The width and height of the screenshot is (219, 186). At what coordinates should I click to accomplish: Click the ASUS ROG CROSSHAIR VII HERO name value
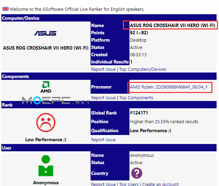172,25
